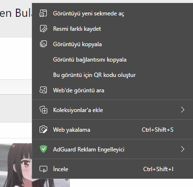
Task: Click the Ctrl+Shift+I shortcut label
Action: pyautogui.click(x=158, y=169)
